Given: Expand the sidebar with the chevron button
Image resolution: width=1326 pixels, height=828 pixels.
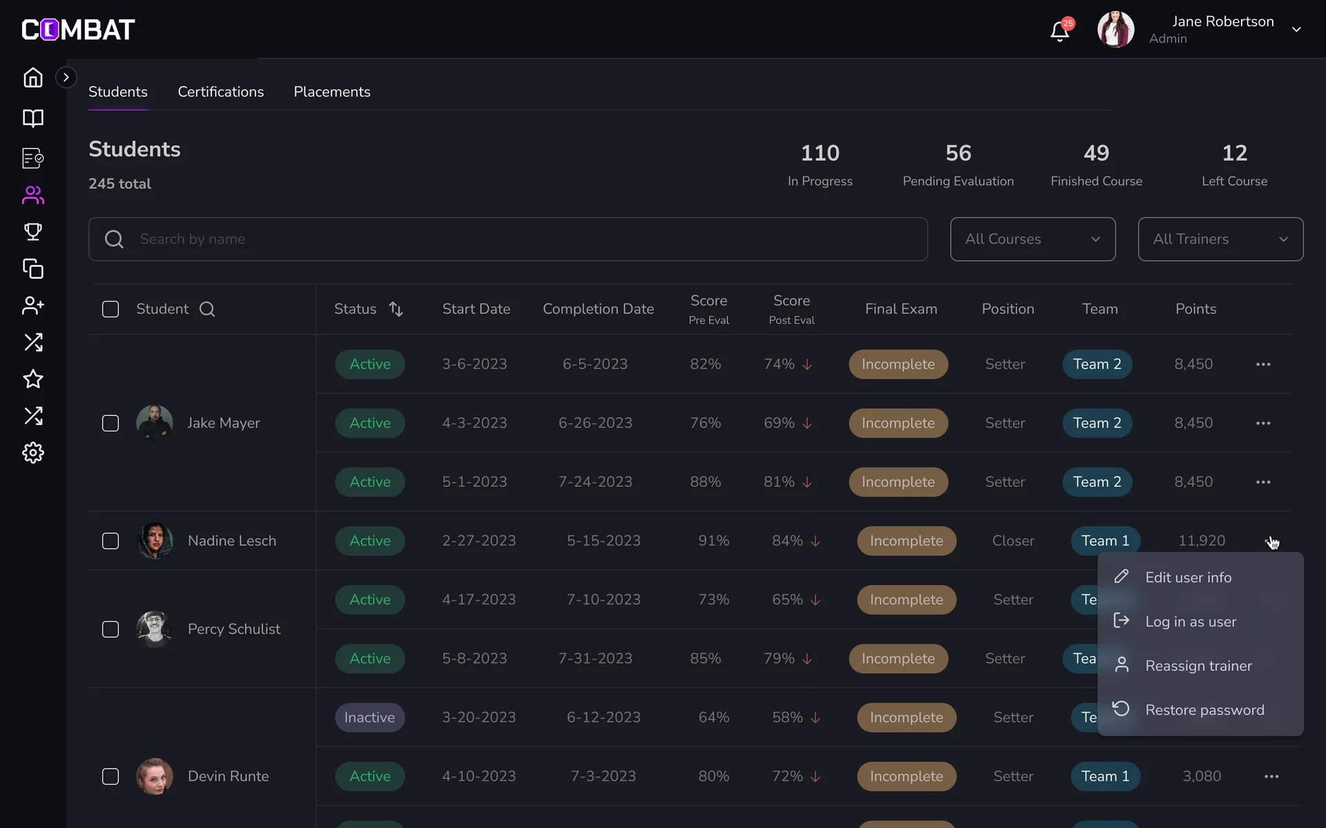Looking at the screenshot, I should coord(66,77).
